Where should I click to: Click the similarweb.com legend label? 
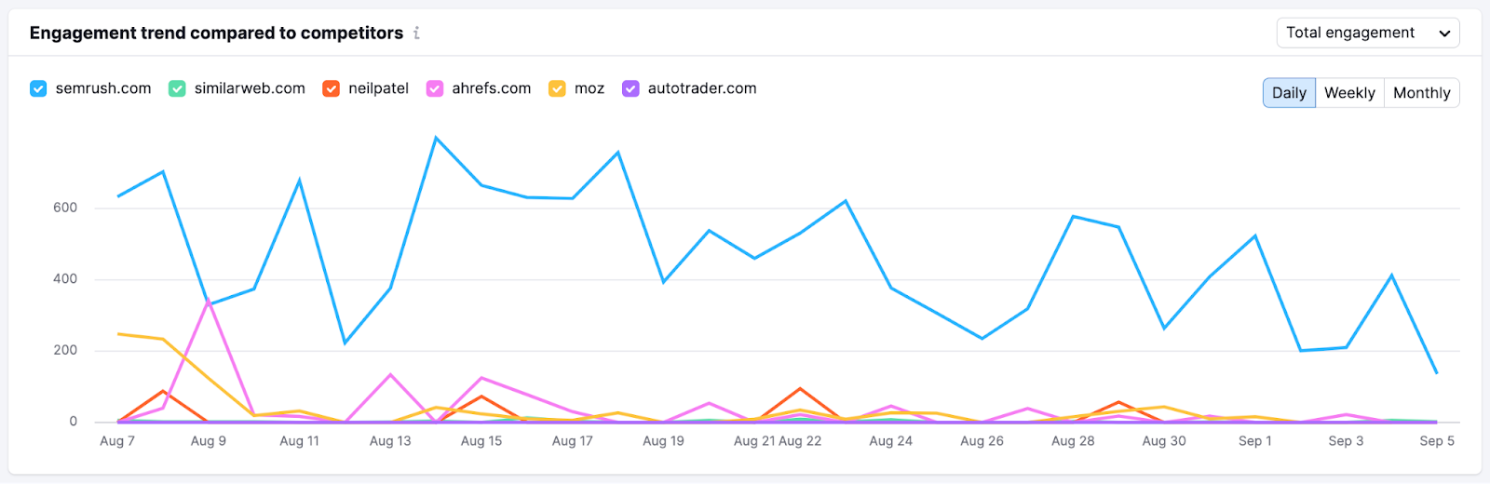coord(250,88)
